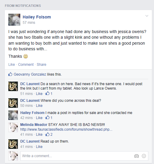
Task: Open the faunaclassifieds.com forum link
Action: [66, 129]
